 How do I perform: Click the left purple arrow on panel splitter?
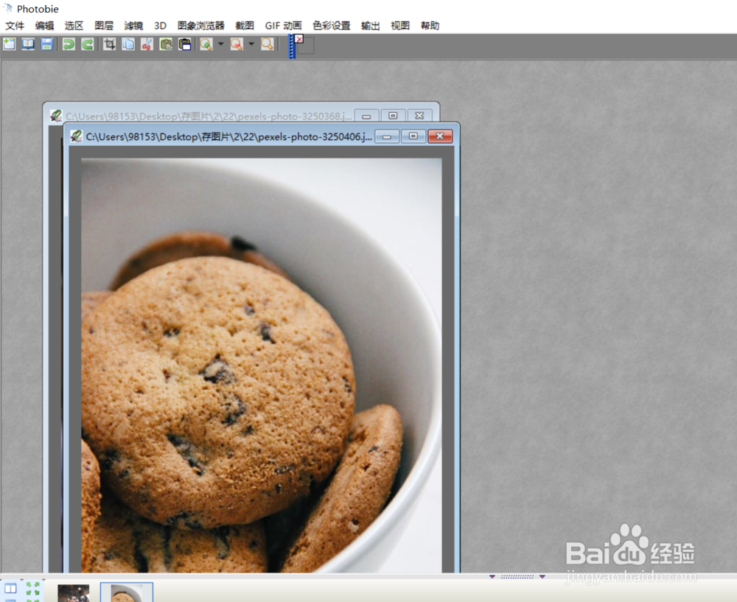(x=492, y=576)
